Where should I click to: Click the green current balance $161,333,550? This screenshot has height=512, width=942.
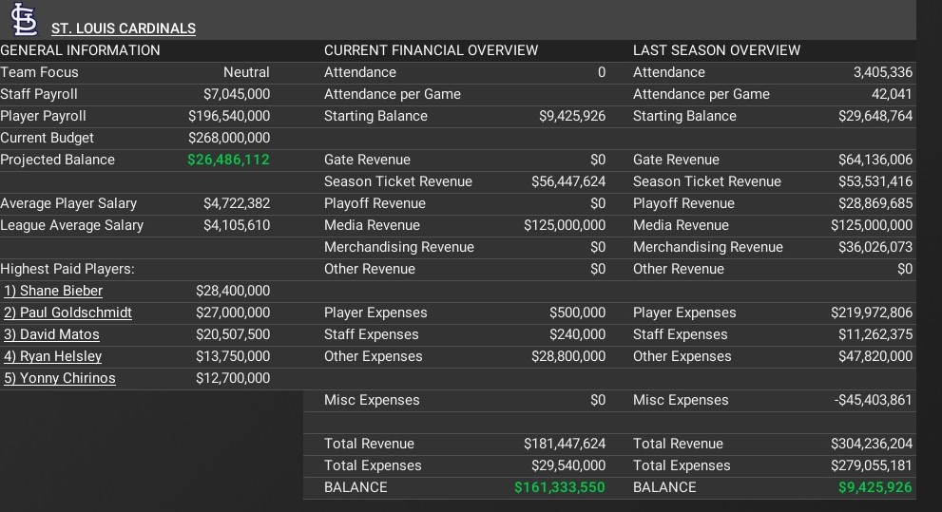(x=559, y=487)
